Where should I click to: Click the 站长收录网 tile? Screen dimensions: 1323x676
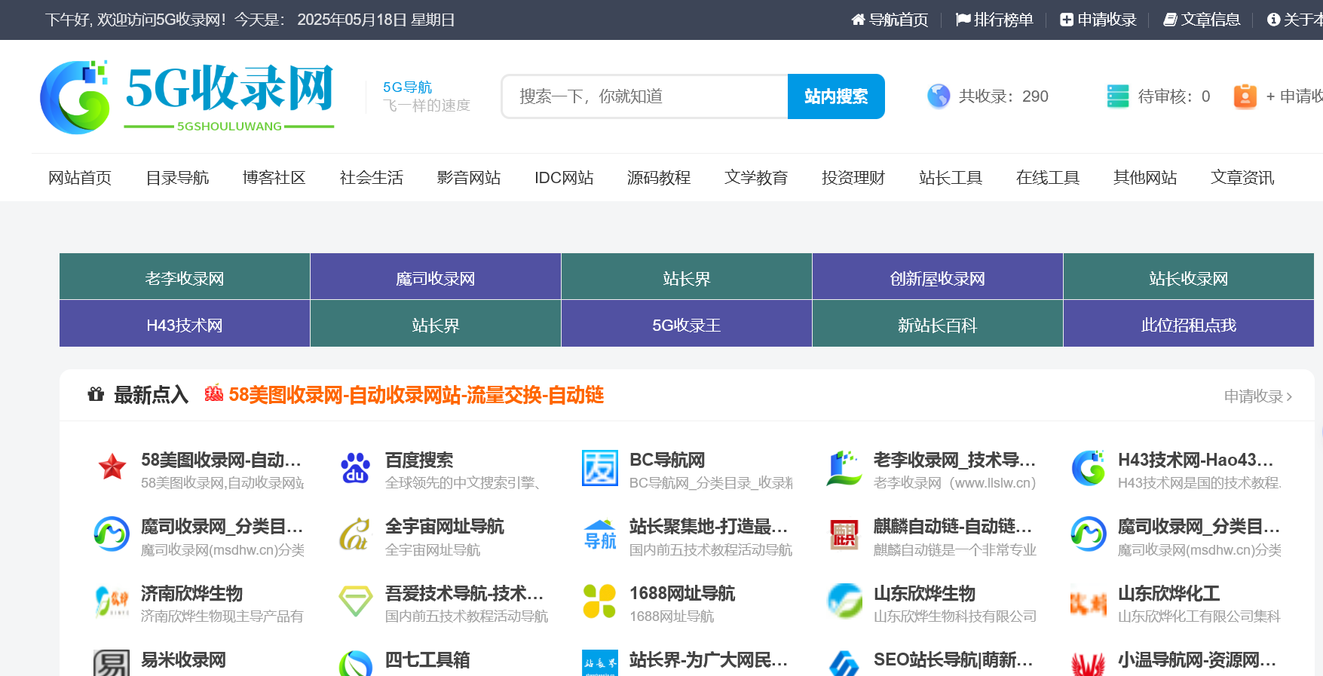pos(1189,277)
